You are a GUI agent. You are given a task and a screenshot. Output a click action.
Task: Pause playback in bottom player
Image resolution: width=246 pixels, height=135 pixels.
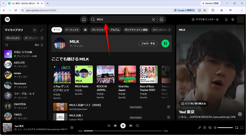pyautogui.click(x=123, y=125)
